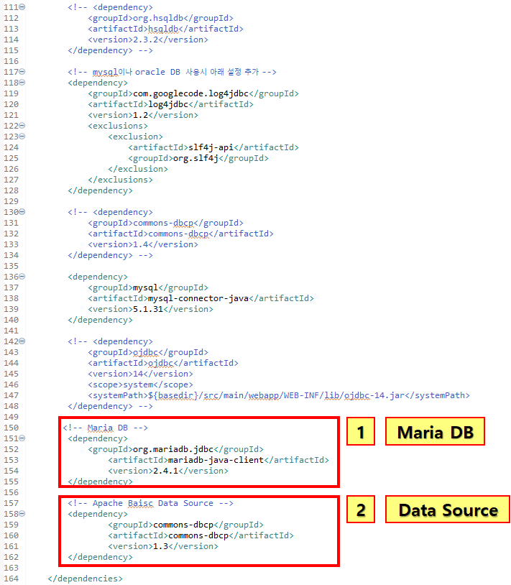
Task: Click the ojdbc-14.jar systemPath value
Action: 276,395
